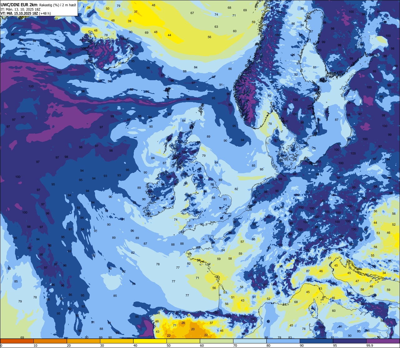Click the humidity value '39' north of Iceland
400x348 pixels.
pyautogui.click(x=129, y=21)
